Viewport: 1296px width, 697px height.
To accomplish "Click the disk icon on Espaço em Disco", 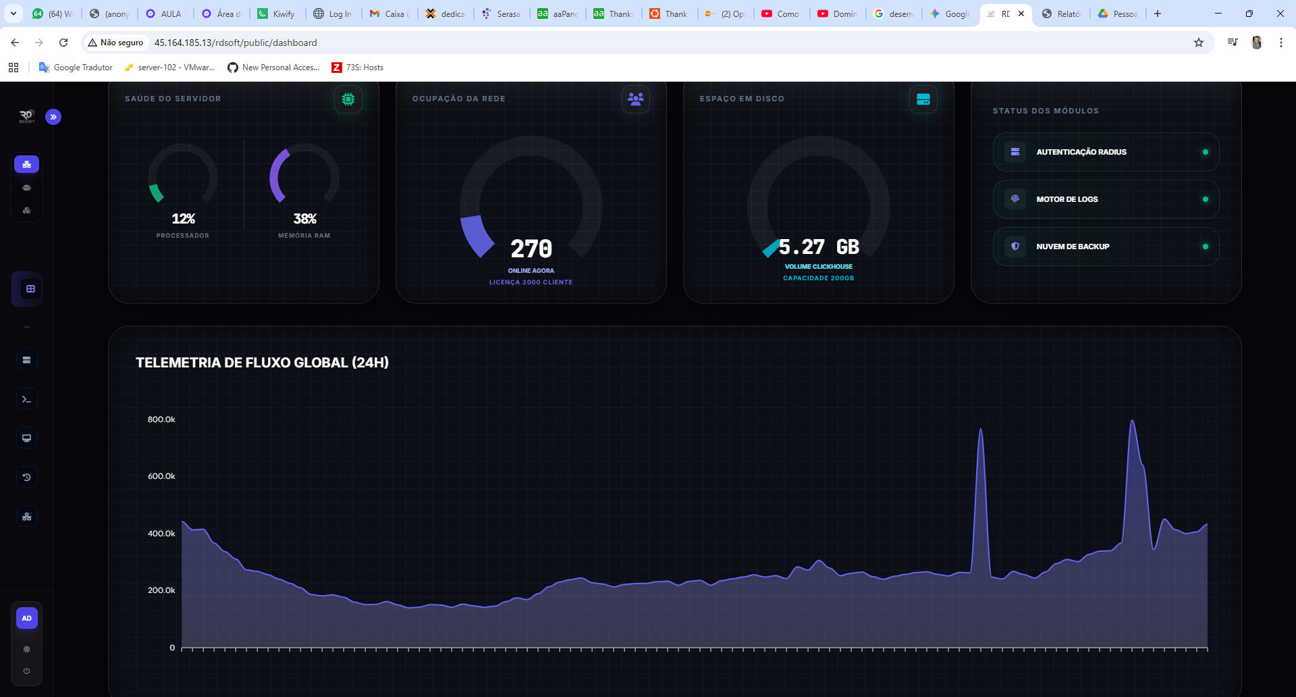I will (923, 99).
